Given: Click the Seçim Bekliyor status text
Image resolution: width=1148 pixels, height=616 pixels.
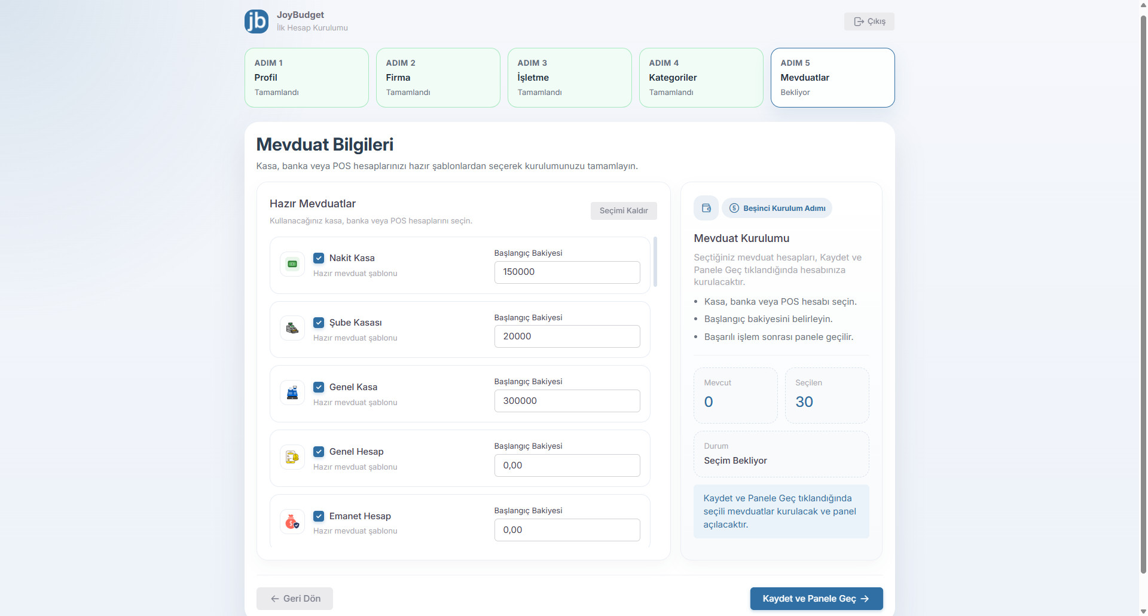Looking at the screenshot, I should pos(735,461).
